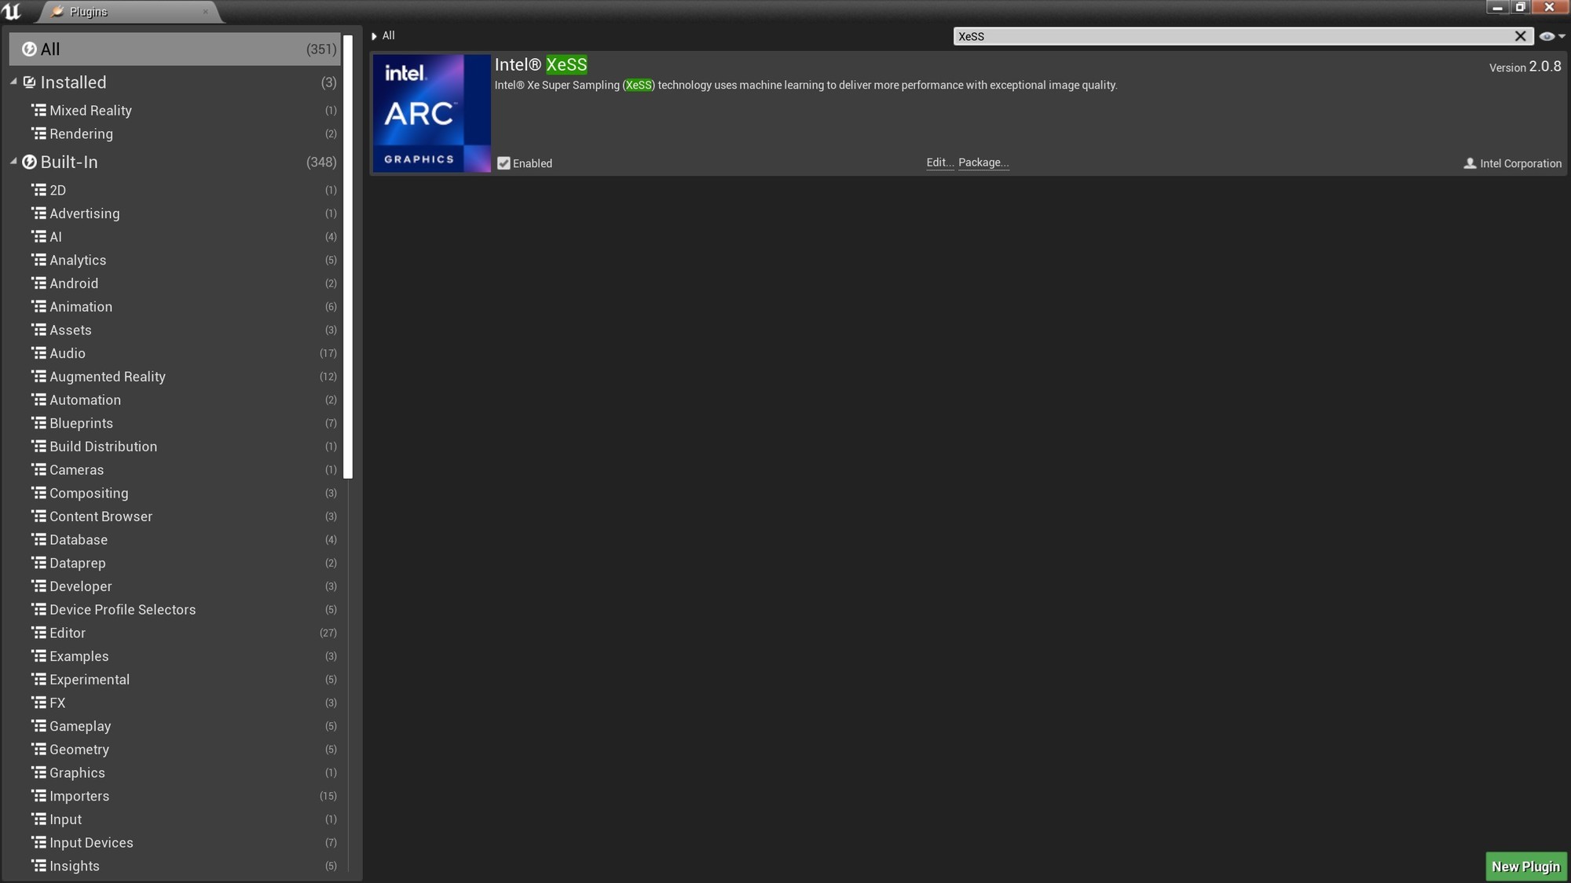Select the All plugins category
Screen dimensions: 1571x883
click(174, 49)
